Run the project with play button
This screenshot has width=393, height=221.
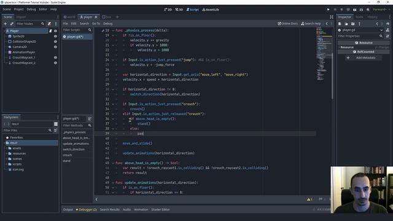tap(328, 10)
